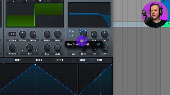Image resolution: width=170 pixels, height=95 pixels.
Task: Click the LFO 2 modulation source circle
Action: click(x=32, y=60)
